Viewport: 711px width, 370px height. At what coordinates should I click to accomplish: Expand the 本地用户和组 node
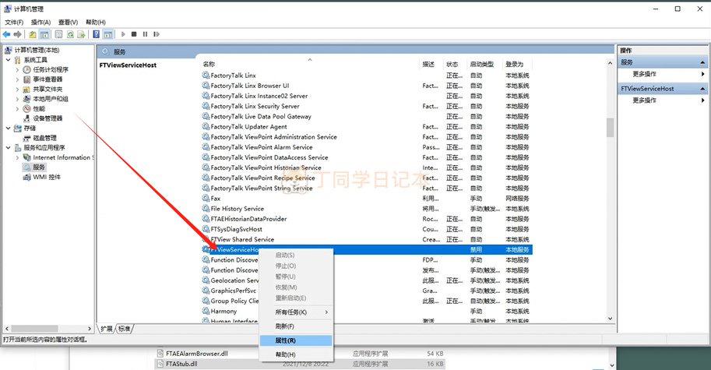pos(17,99)
